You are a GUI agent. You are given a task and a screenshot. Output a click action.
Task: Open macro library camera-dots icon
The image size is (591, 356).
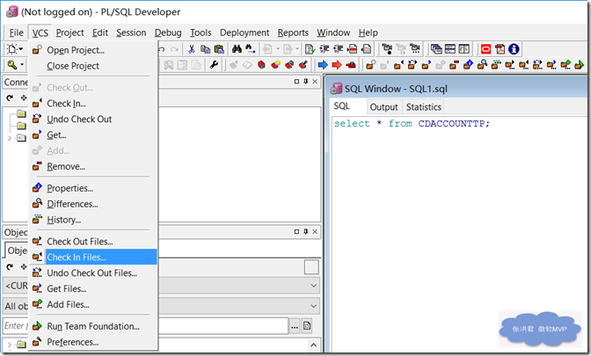415,49
